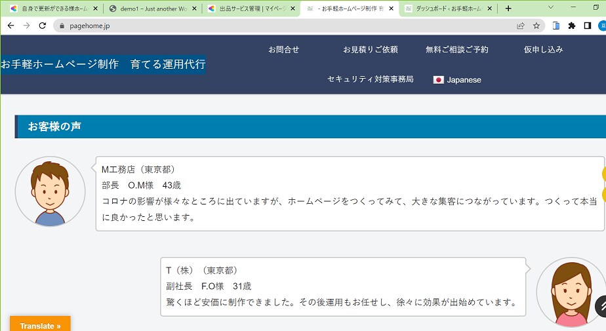Open a new tab with the plus button
This screenshot has height=331, width=606.
click(508, 9)
